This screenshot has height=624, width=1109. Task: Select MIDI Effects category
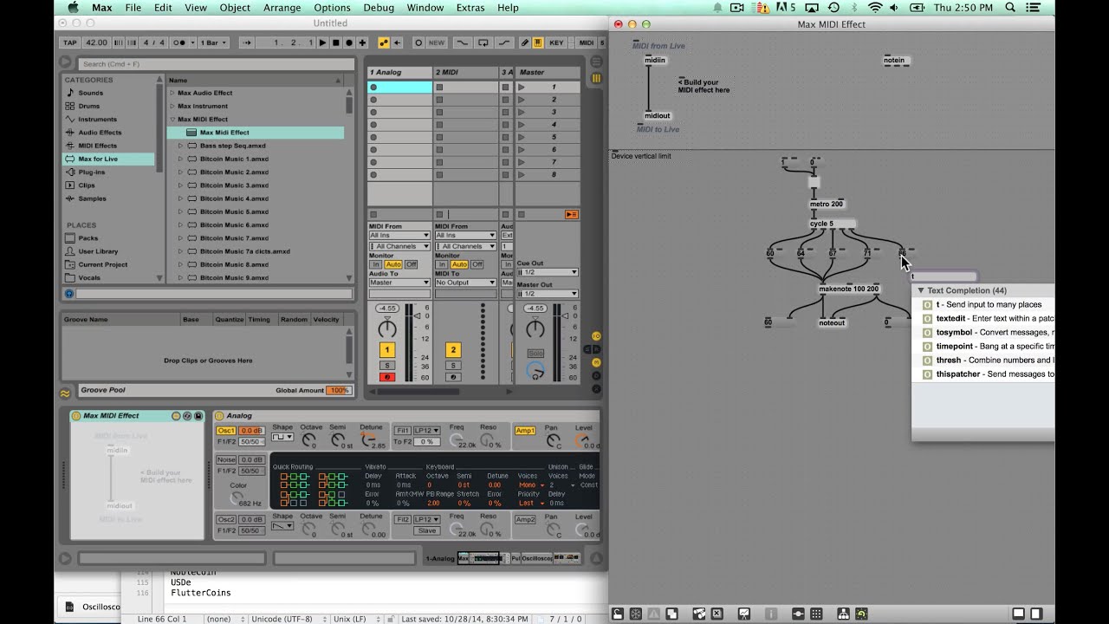[97, 146]
